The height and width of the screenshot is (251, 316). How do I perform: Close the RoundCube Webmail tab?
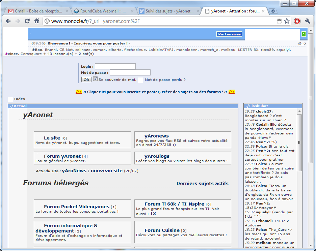tap(132, 11)
